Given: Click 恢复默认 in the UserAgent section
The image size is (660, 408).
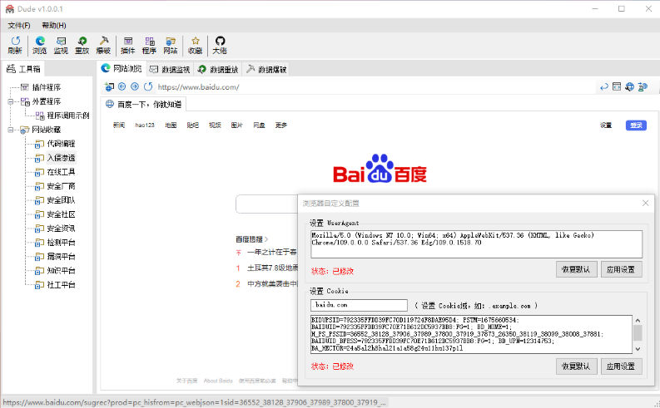Looking at the screenshot, I should point(576,270).
